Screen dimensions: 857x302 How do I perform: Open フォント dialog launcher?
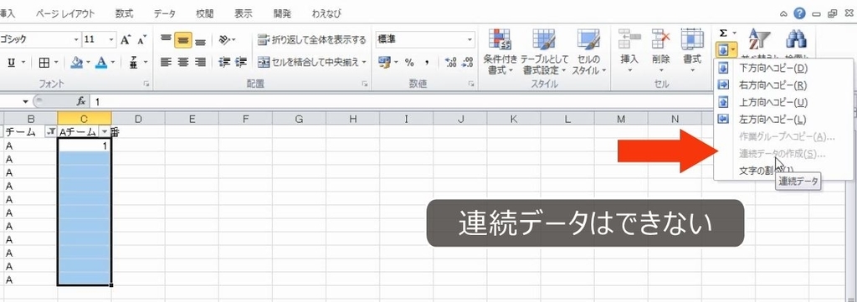pyautogui.click(x=146, y=84)
